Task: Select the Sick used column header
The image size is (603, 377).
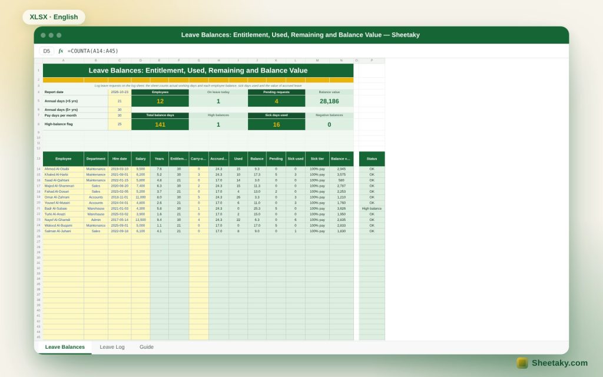Action: (x=296, y=158)
